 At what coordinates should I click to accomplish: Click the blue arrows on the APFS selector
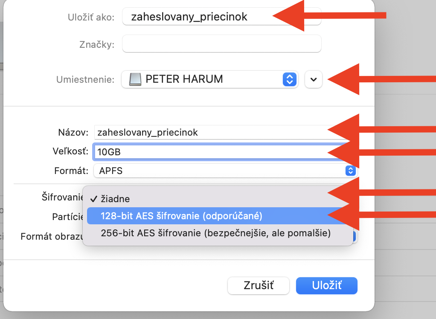[x=350, y=171]
